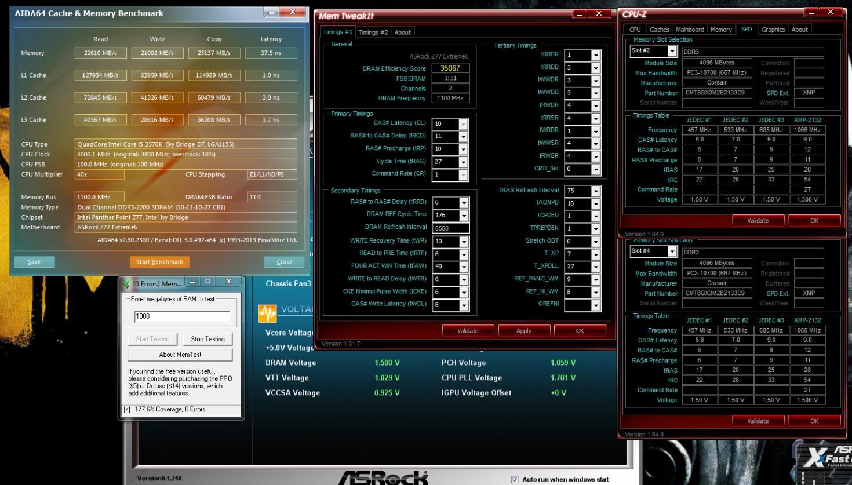The width and height of the screenshot is (852, 485).
Task: Click Start Benchmark in AIDA64
Action: pos(159,262)
